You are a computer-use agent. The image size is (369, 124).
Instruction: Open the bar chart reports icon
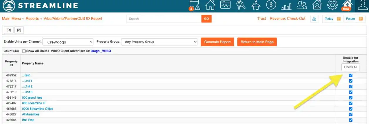(286, 6)
